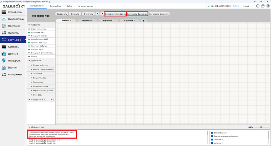This screenshot has width=271, height=146.
Task: Select the Страница 0 tab
Action: click(x=66, y=20)
